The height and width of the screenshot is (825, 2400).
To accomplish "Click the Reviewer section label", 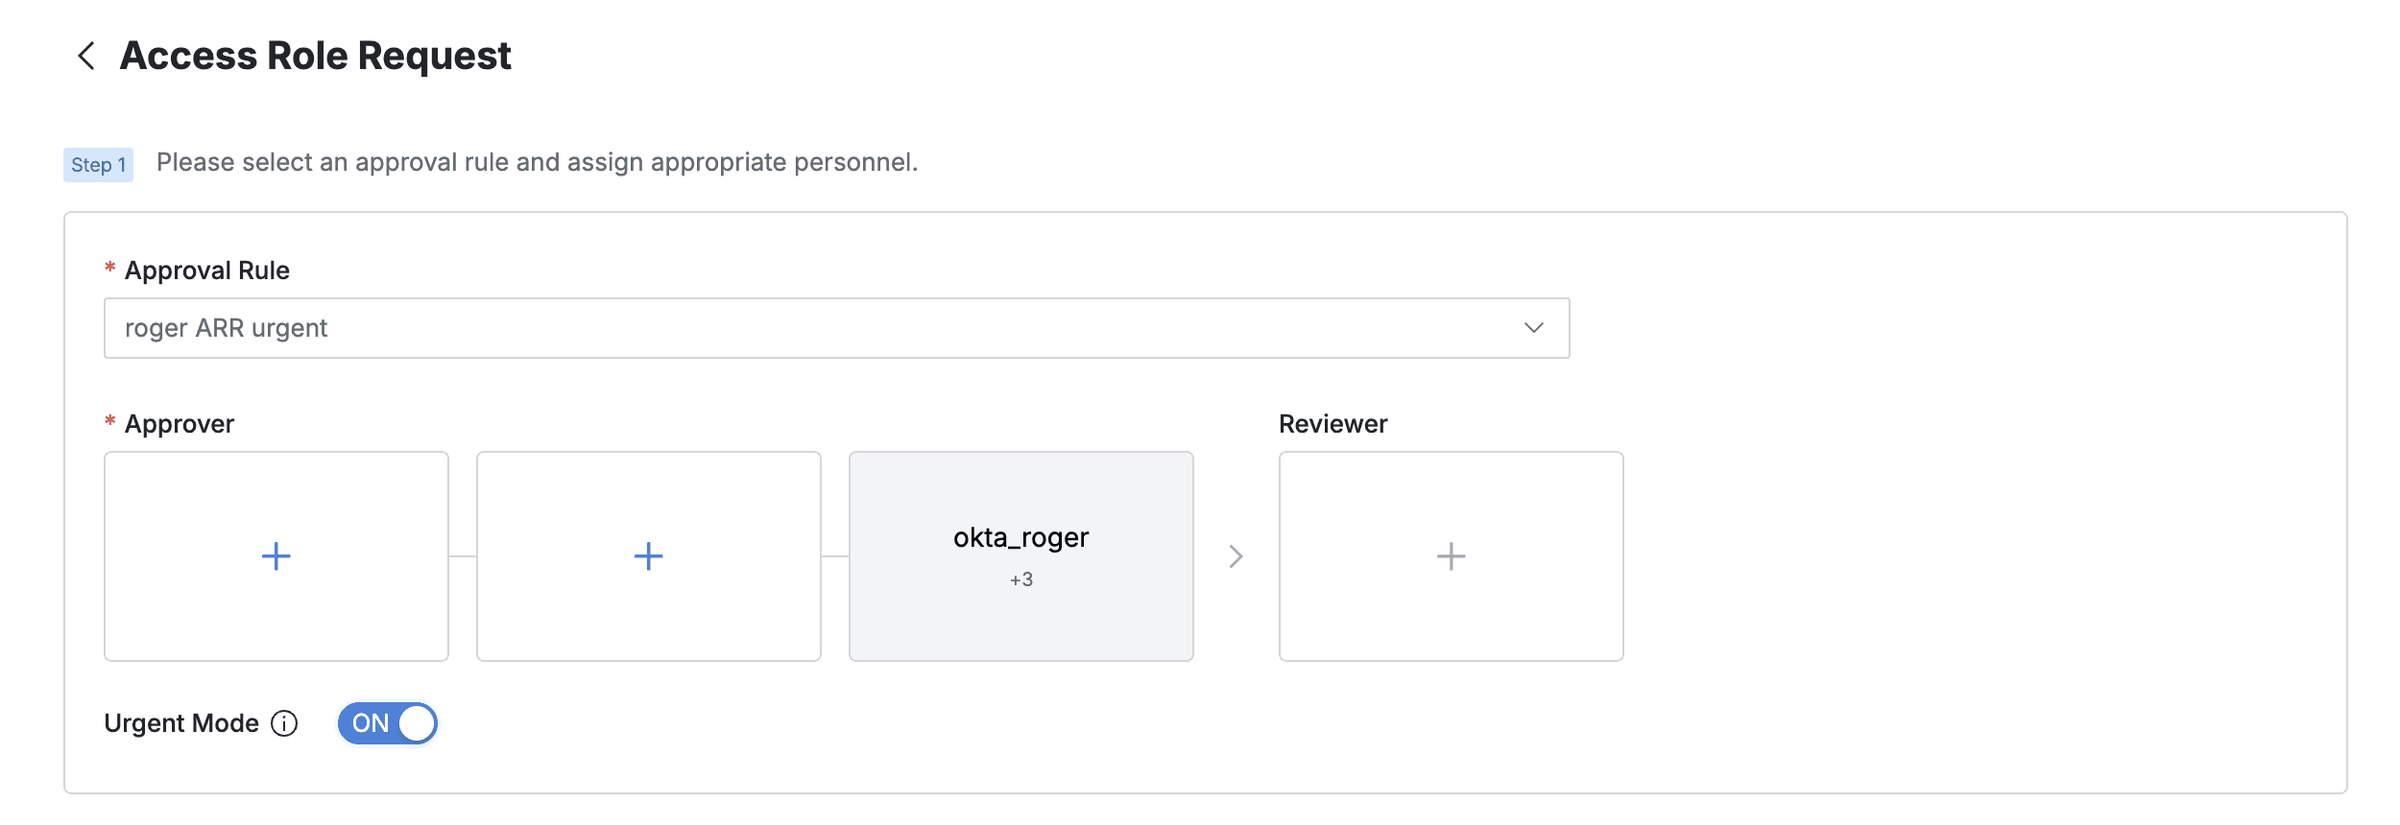I will coord(1332,424).
